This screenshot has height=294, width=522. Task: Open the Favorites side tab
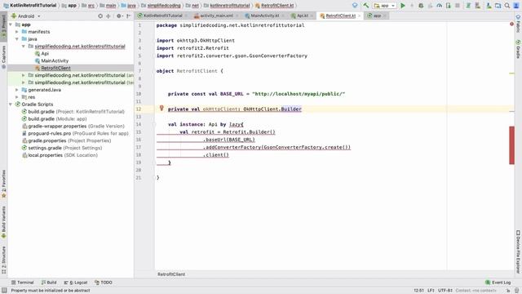coord(3,183)
